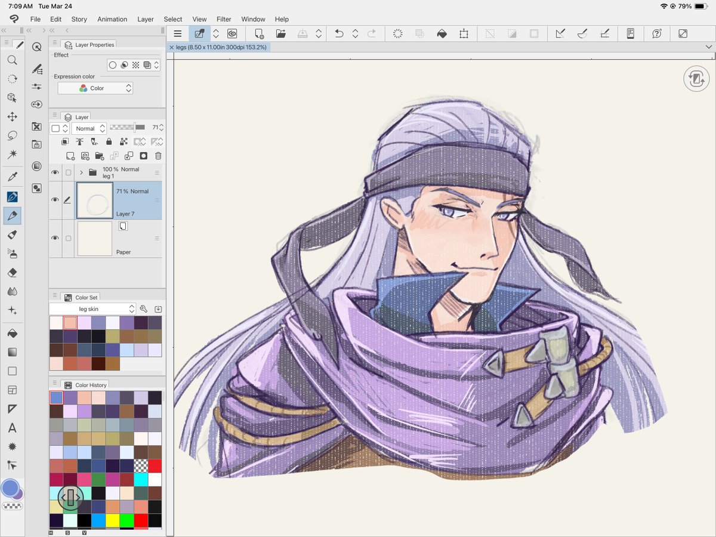Click the layer opacity 71 stepper arrows
716x537 pixels.
[162, 128]
